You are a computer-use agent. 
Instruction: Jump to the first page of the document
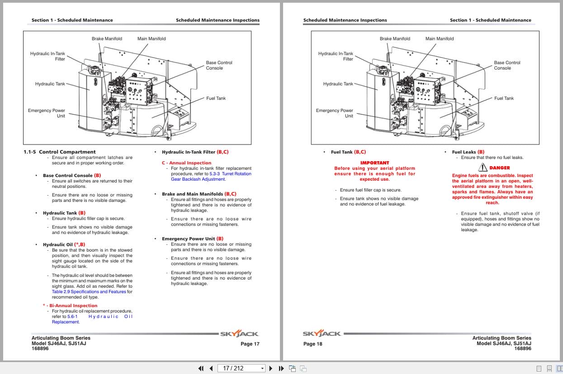pyautogui.click(x=201, y=369)
